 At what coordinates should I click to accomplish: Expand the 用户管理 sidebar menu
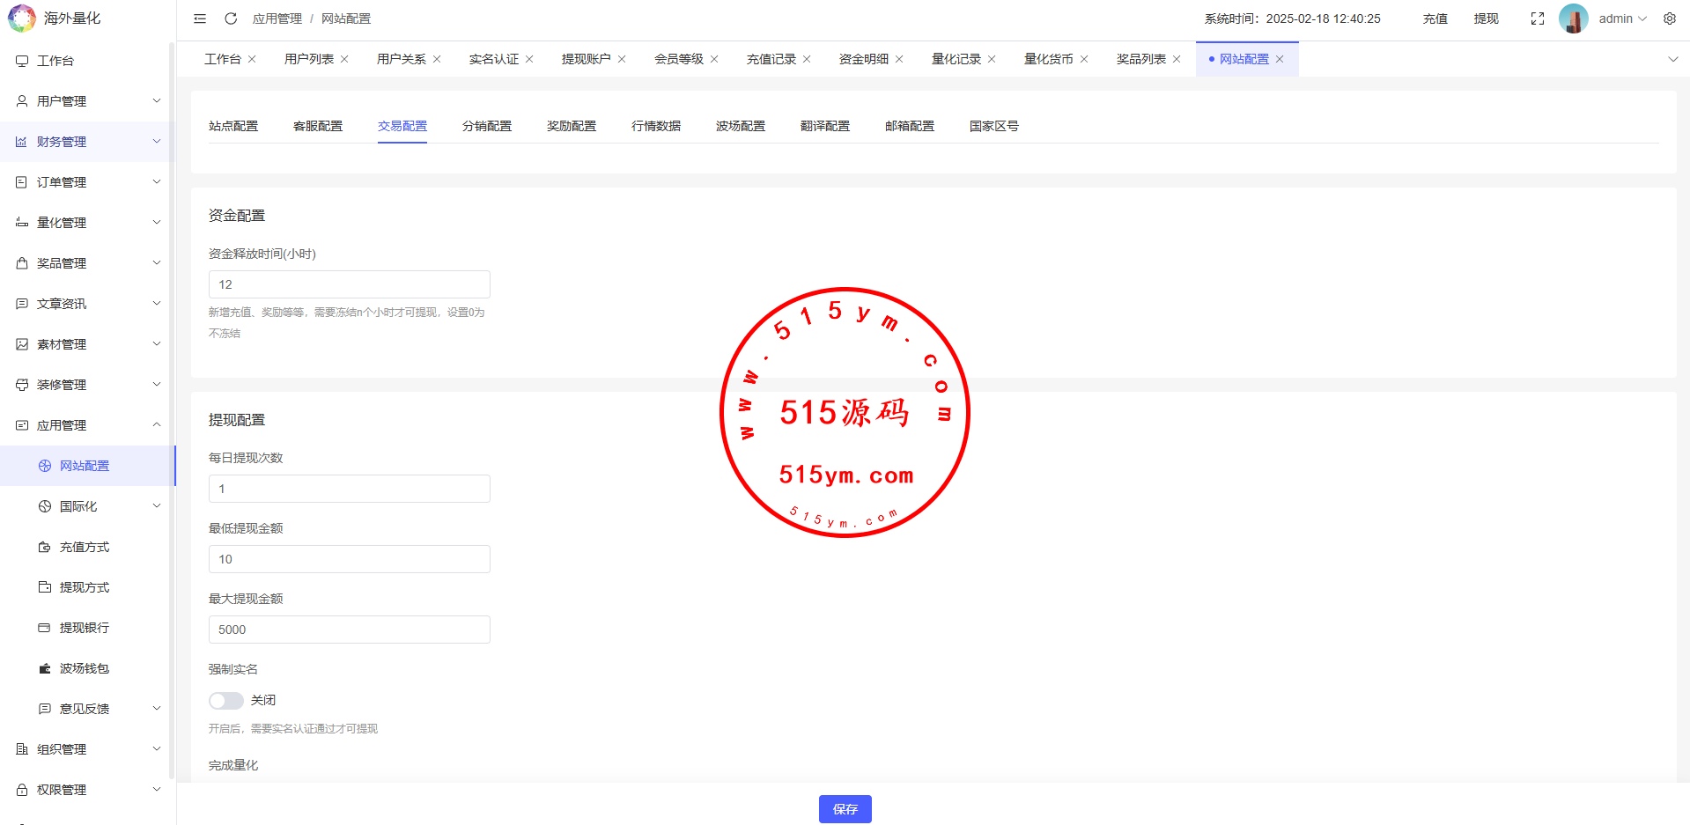88,101
